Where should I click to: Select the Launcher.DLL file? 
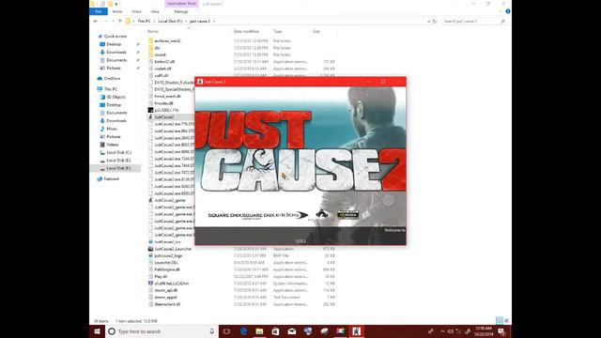click(166, 263)
